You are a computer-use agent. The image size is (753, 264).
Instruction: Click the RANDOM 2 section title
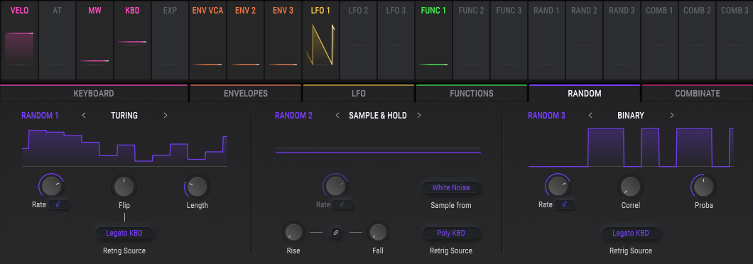coord(294,115)
